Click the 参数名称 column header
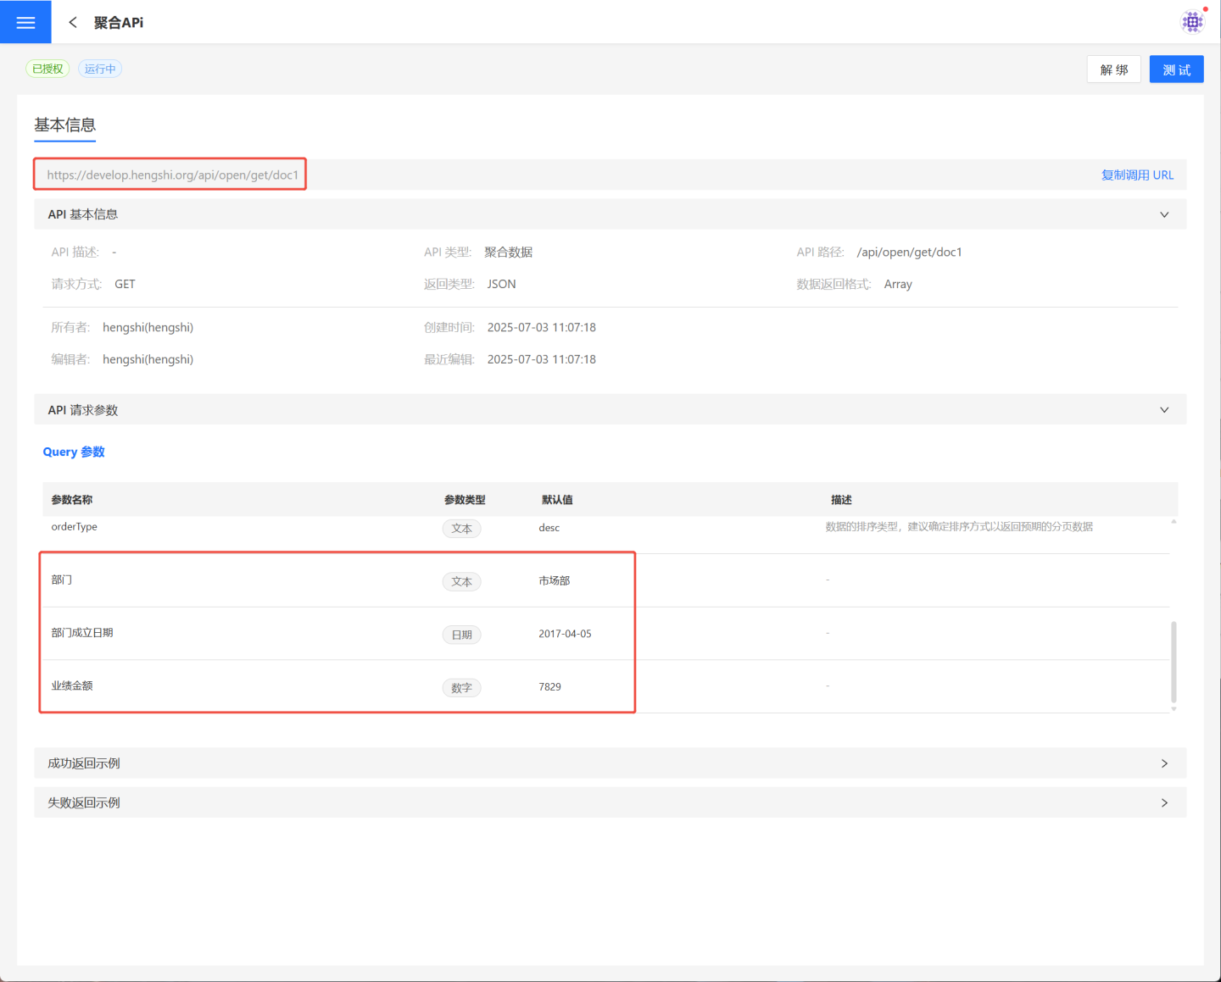 (72, 500)
